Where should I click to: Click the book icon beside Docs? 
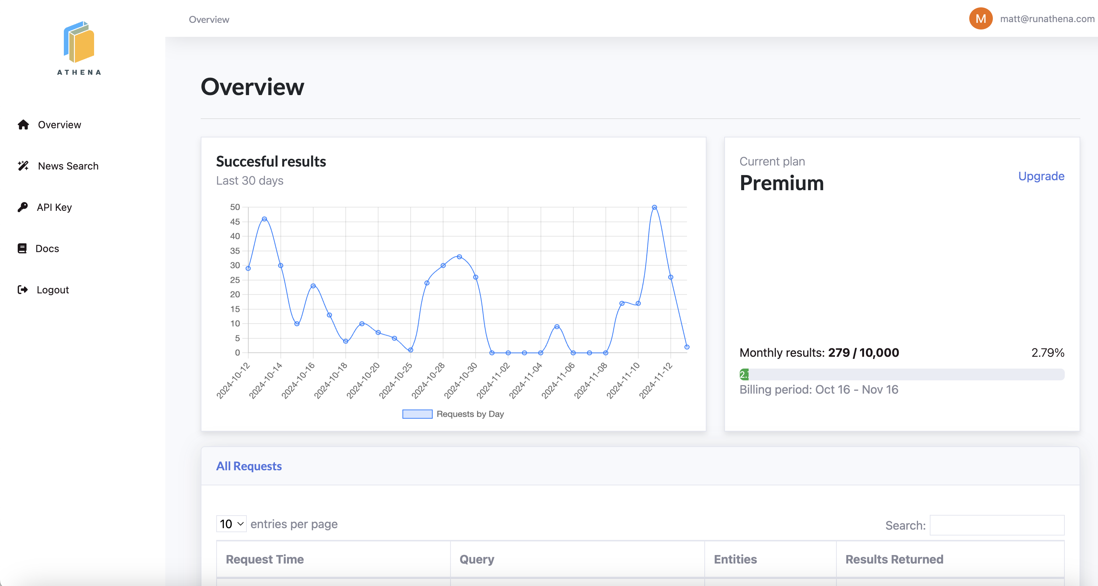[22, 248]
